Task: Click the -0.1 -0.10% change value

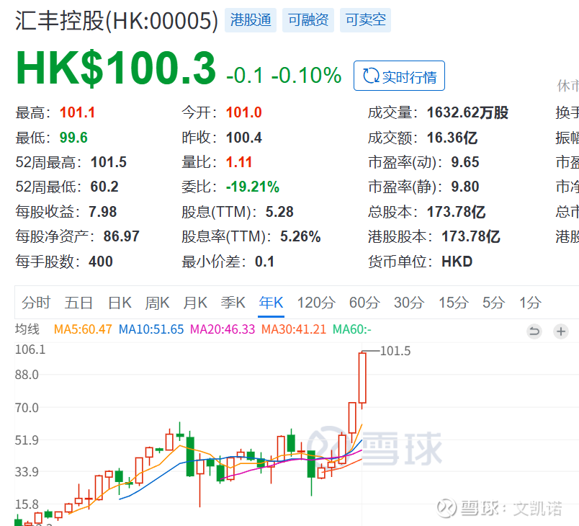Action: [x=284, y=76]
